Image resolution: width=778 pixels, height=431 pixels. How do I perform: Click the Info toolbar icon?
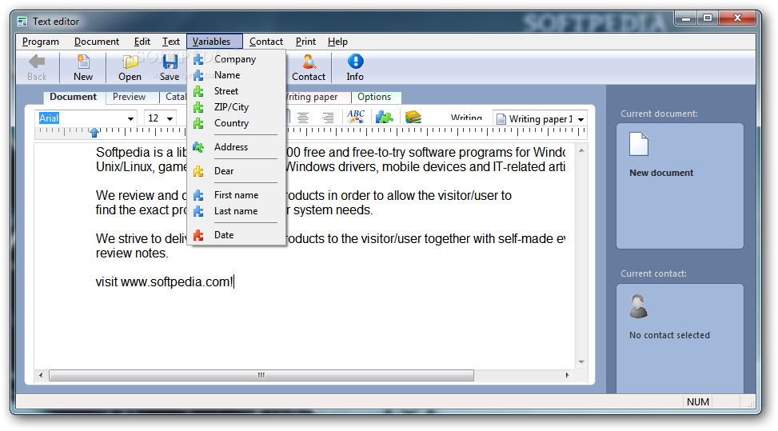(355, 68)
